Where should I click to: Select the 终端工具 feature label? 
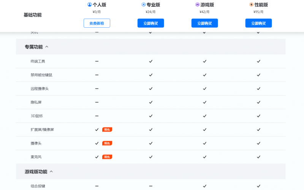[x=38, y=61]
